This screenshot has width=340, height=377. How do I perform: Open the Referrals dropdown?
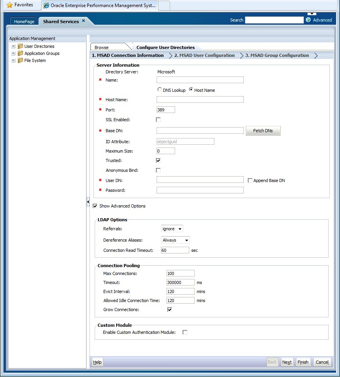[x=172, y=229]
